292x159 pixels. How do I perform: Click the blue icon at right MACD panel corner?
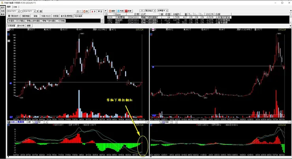click(151, 125)
